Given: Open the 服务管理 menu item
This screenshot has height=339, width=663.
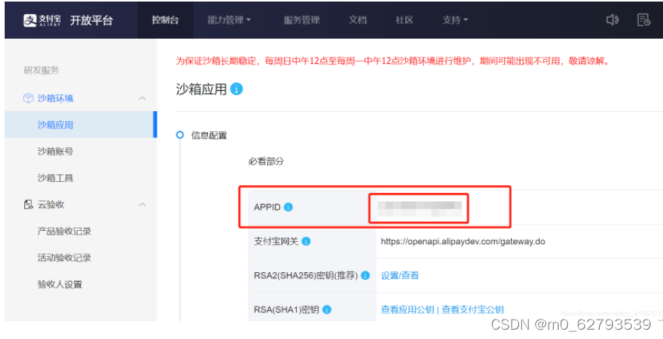Looking at the screenshot, I should pyautogui.click(x=302, y=20).
